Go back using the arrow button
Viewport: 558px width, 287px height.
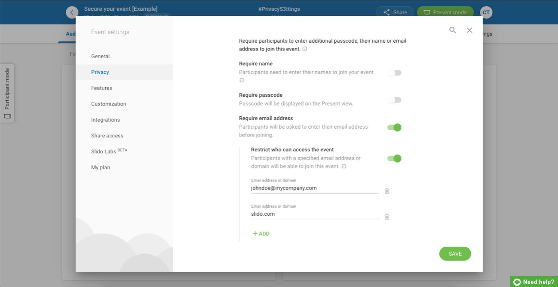72,12
